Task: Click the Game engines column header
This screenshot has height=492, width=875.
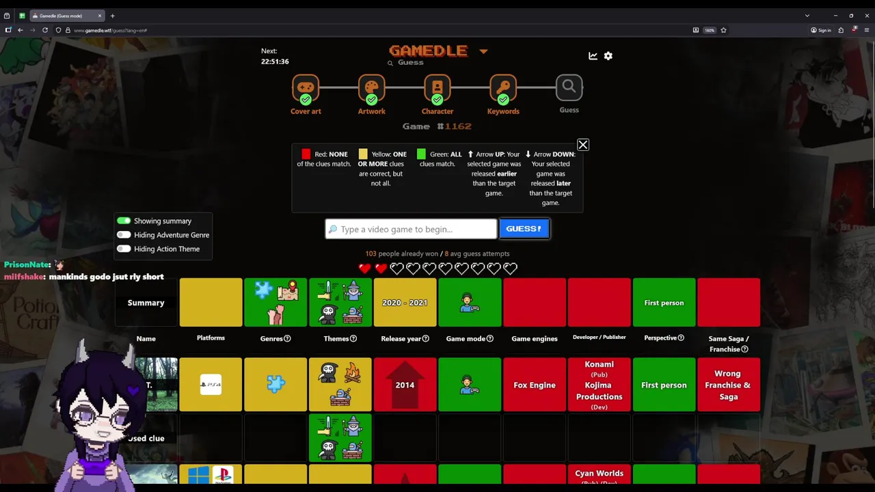Action: coord(535,338)
